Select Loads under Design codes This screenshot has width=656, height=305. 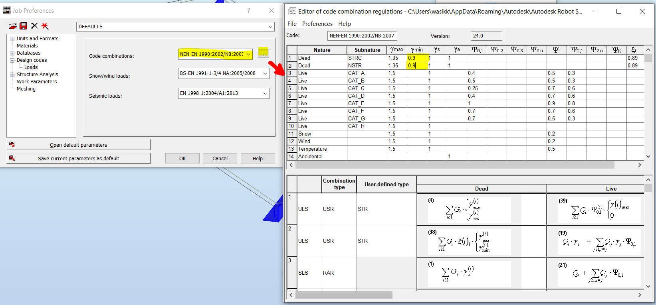31,67
